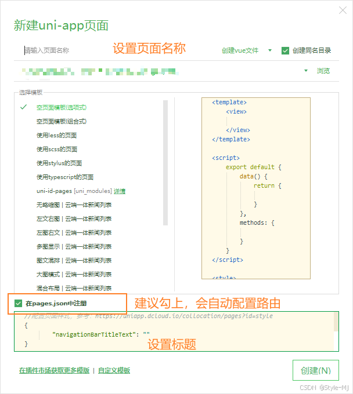Click the navigationBarTitleText value in editor
The width and height of the screenshot is (353, 394).
[x=146, y=334]
